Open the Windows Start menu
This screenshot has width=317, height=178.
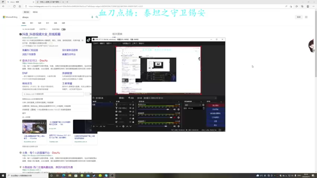pyautogui.click(x=3, y=176)
